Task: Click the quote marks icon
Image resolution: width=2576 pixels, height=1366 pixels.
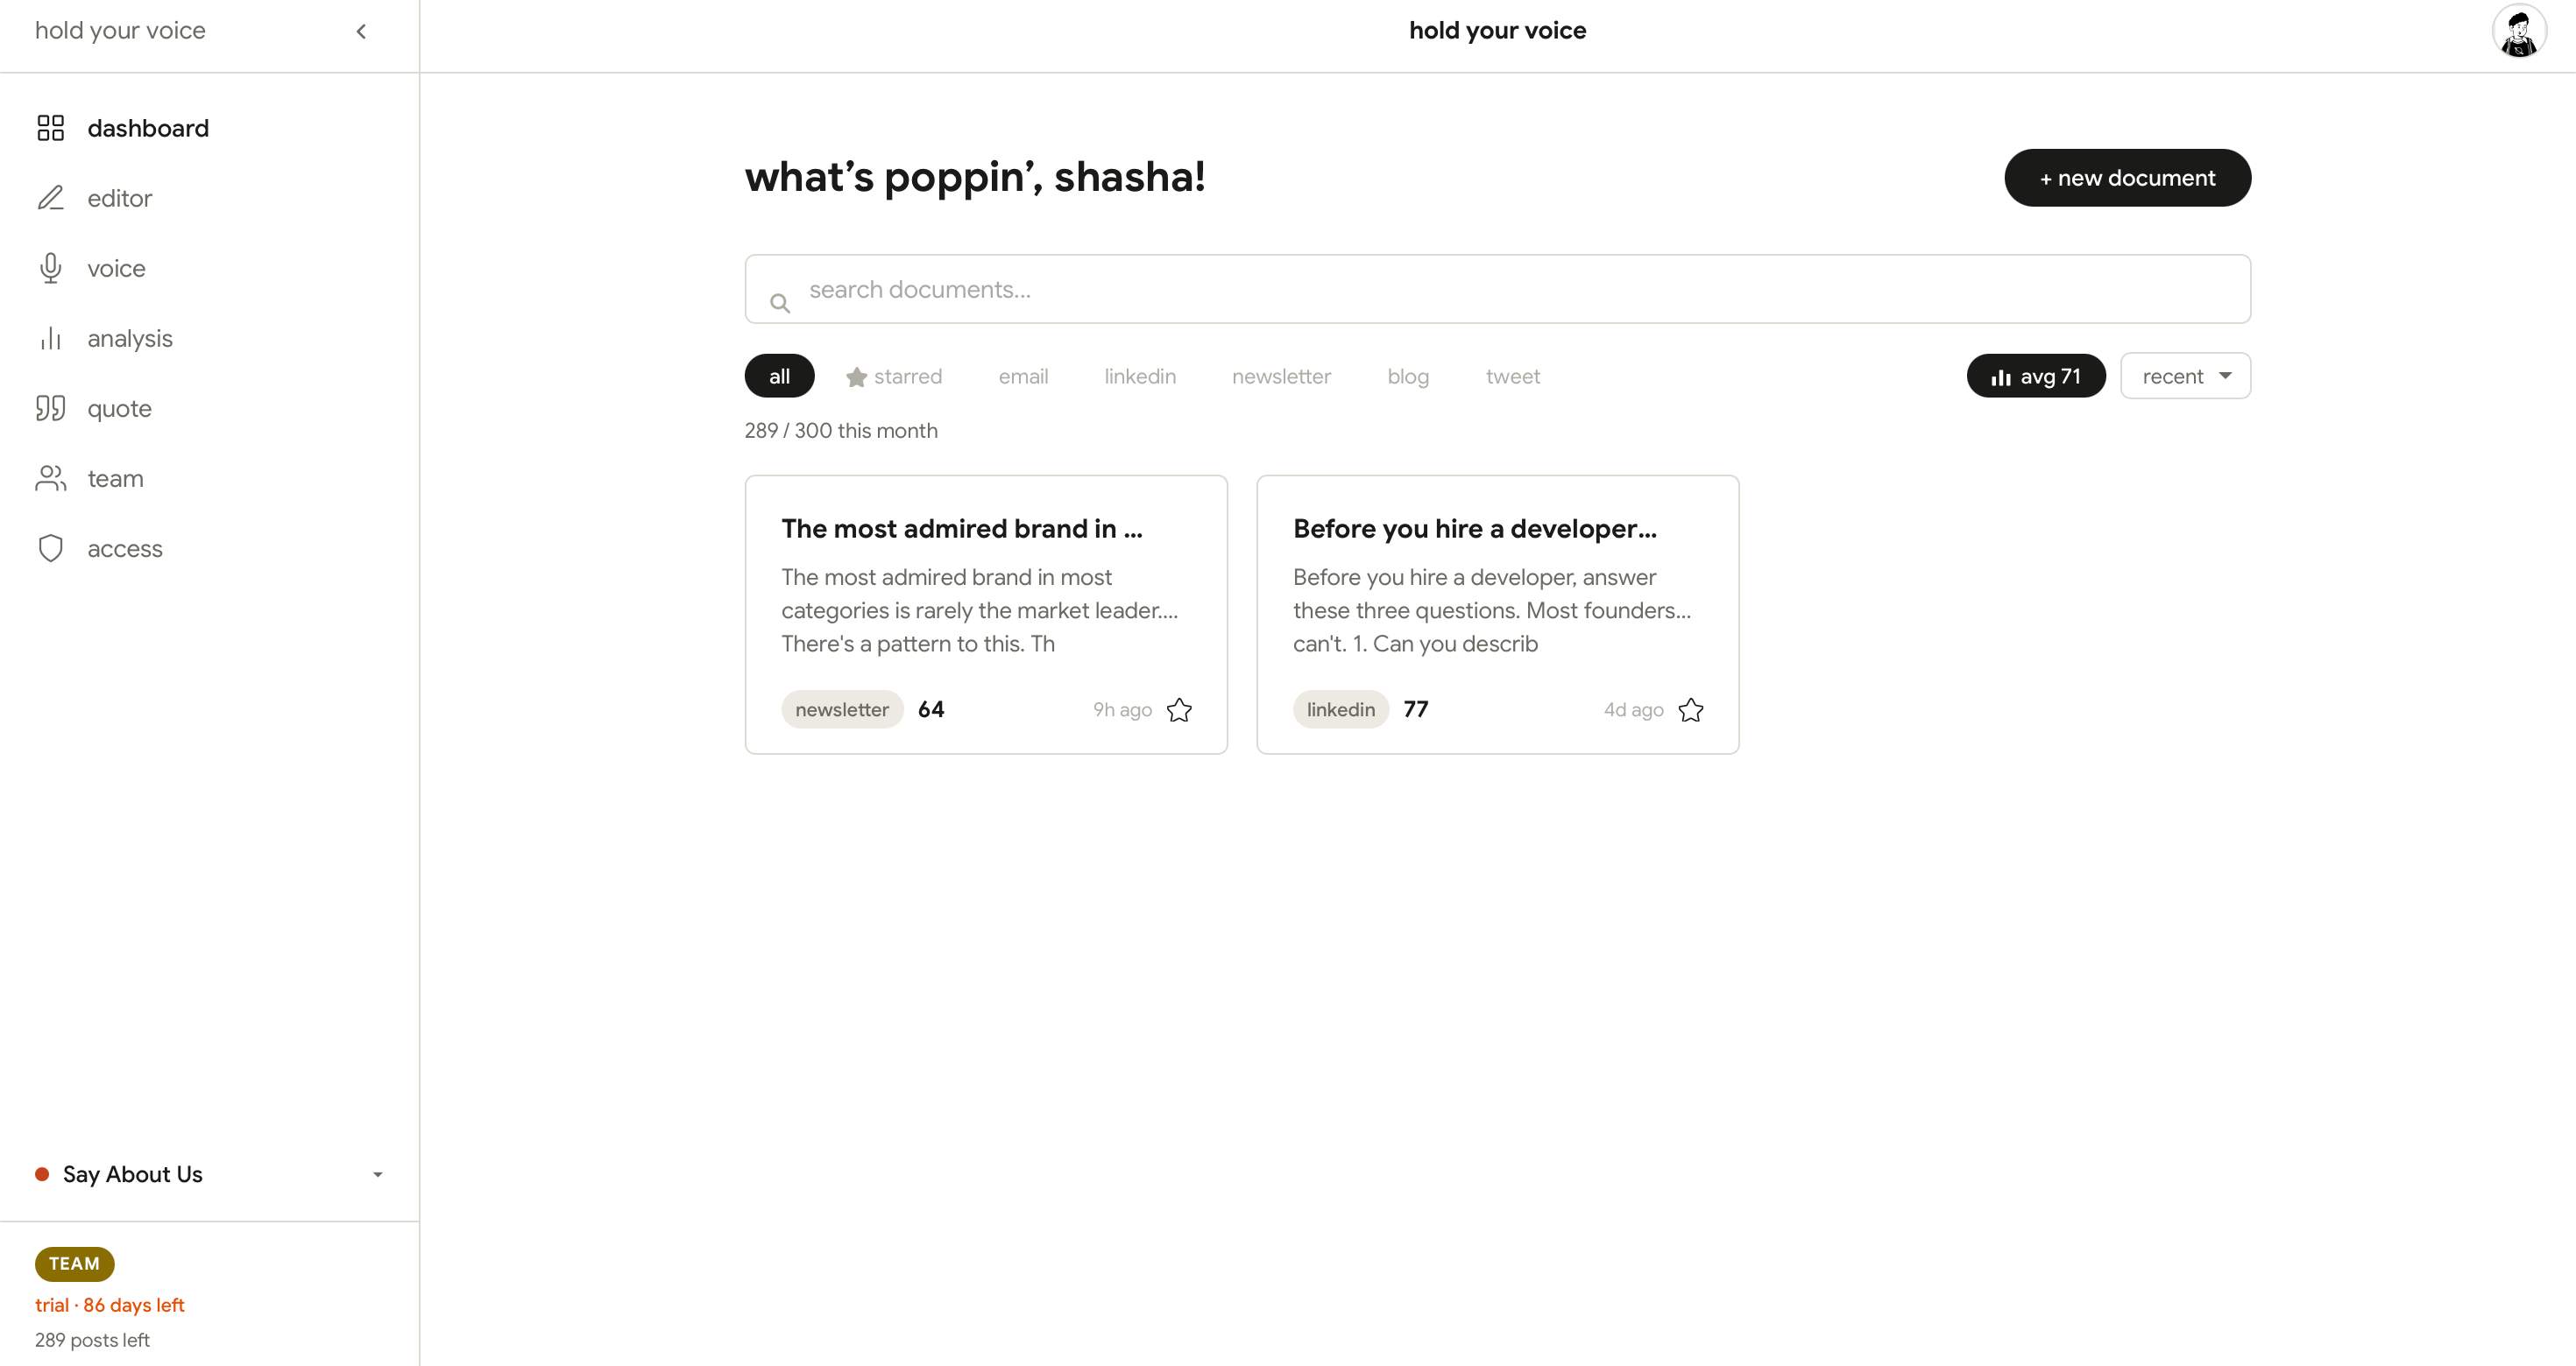Action: pyautogui.click(x=50, y=409)
